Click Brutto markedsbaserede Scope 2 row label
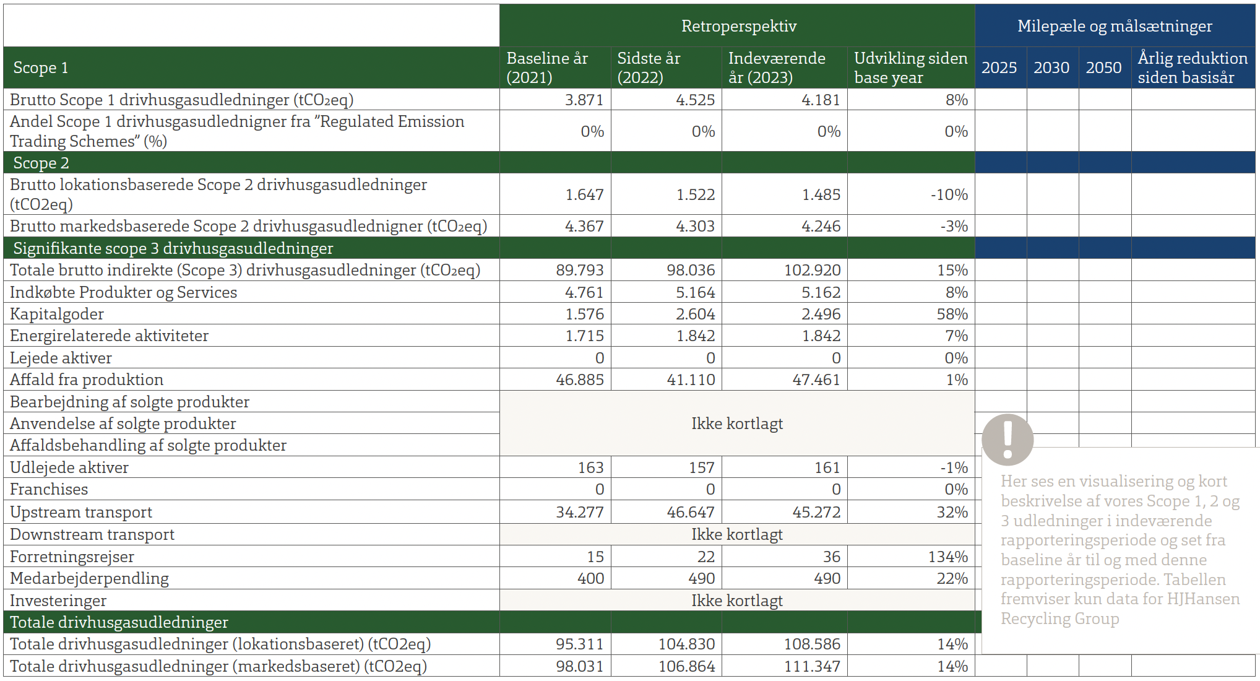 point(248,226)
